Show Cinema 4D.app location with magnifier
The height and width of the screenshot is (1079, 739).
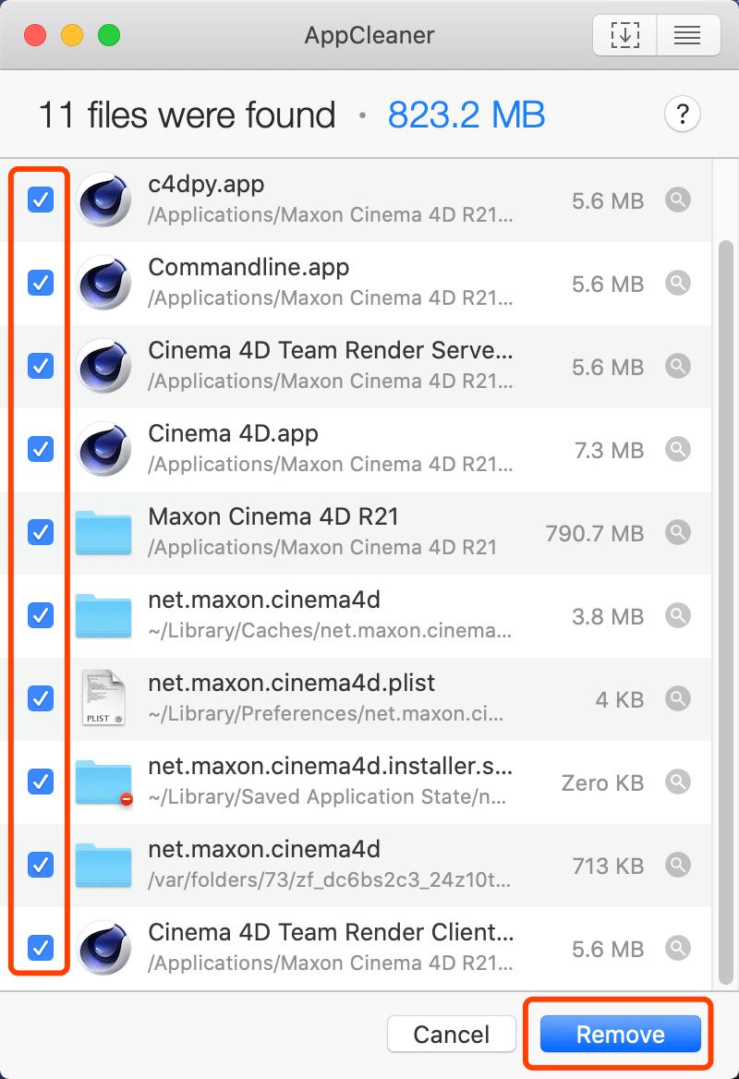point(678,449)
